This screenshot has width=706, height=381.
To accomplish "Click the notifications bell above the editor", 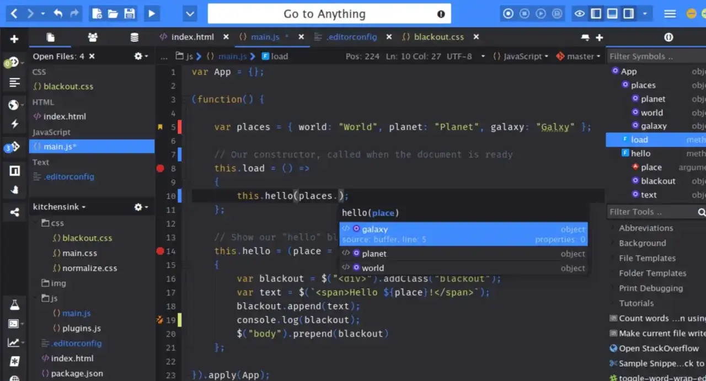I will 585,36.
